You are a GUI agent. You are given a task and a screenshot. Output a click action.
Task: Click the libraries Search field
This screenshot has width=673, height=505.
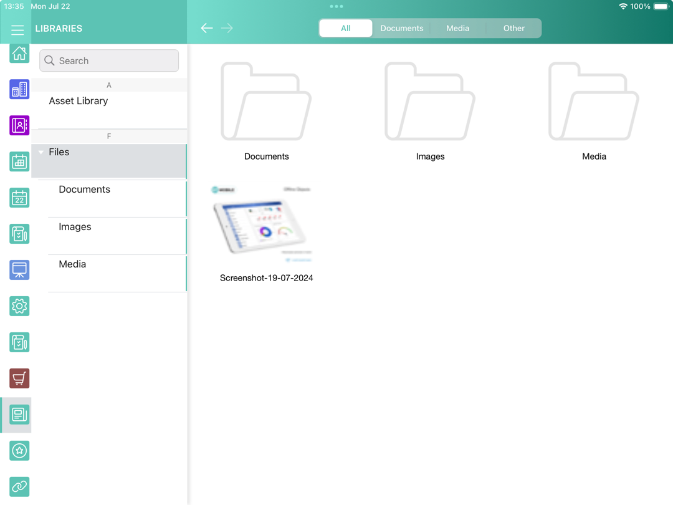tap(109, 60)
